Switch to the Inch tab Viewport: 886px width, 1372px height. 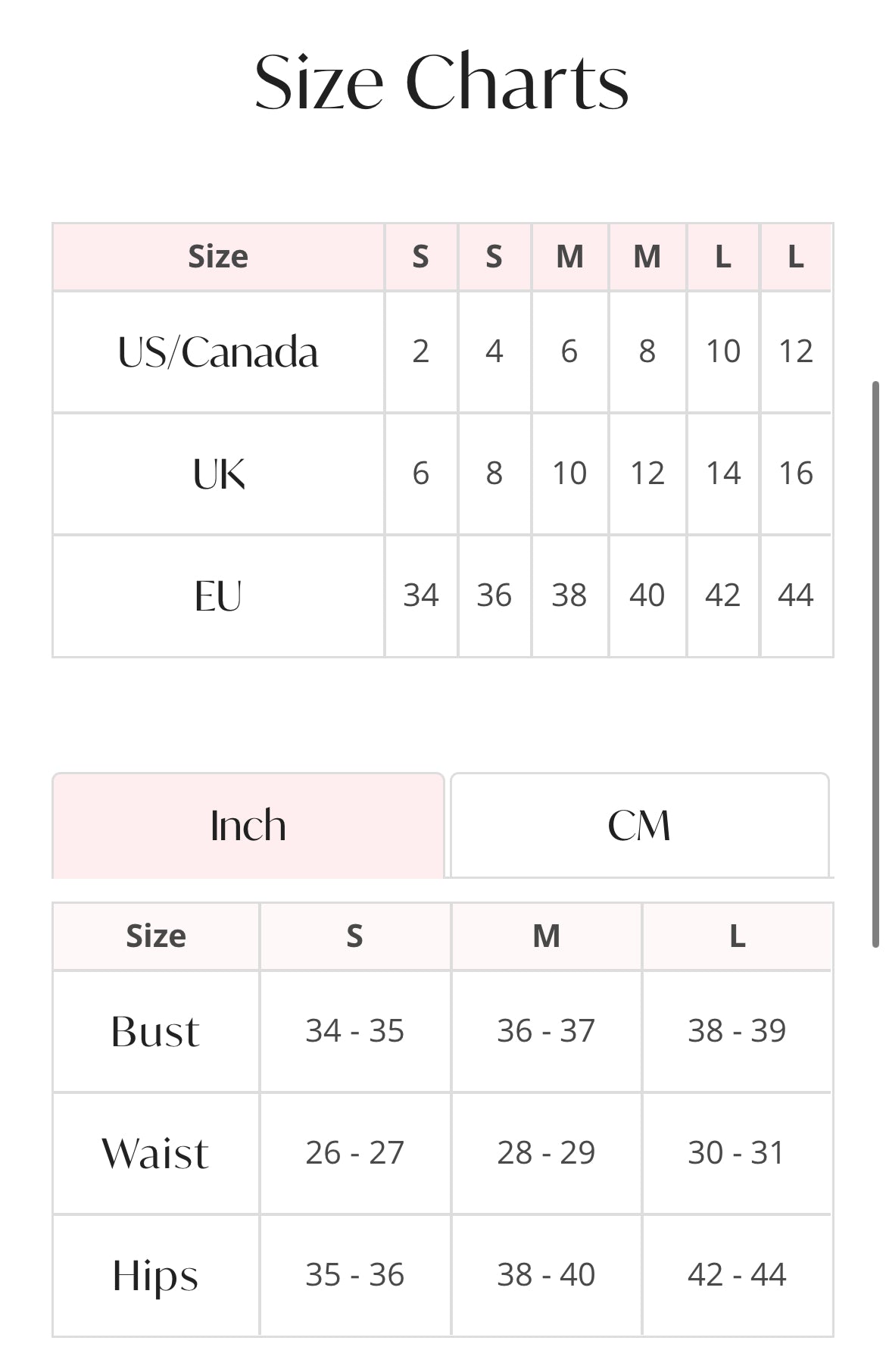[x=248, y=825]
